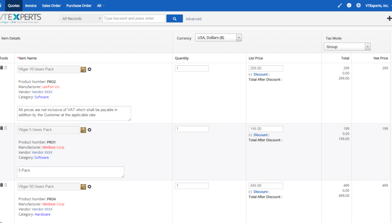Image resolution: width=392 pixels, height=223 pixels.
Task: Open the All Records search filter dropdown
Action: point(81,18)
